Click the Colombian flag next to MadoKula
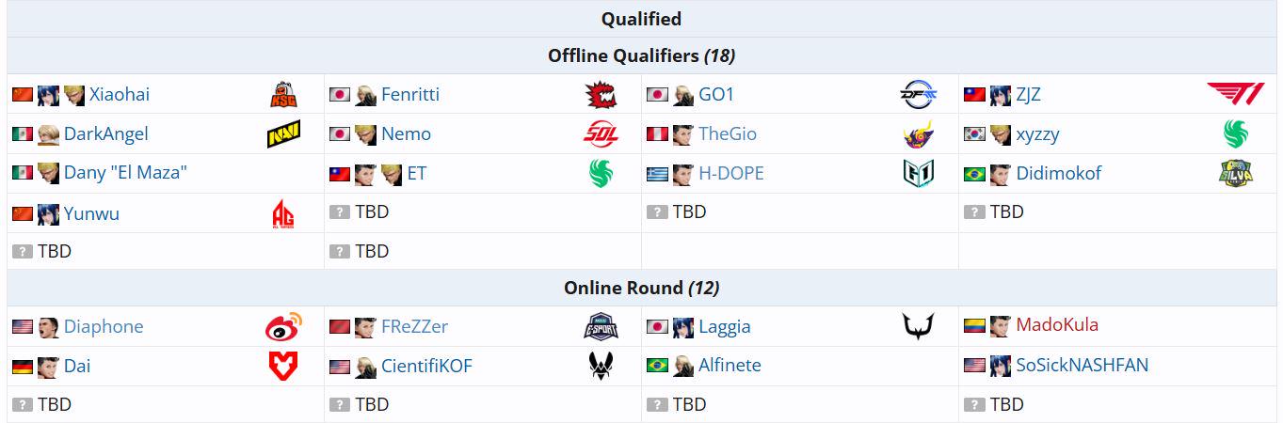The image size is (1283, 423). coord(975,326)
